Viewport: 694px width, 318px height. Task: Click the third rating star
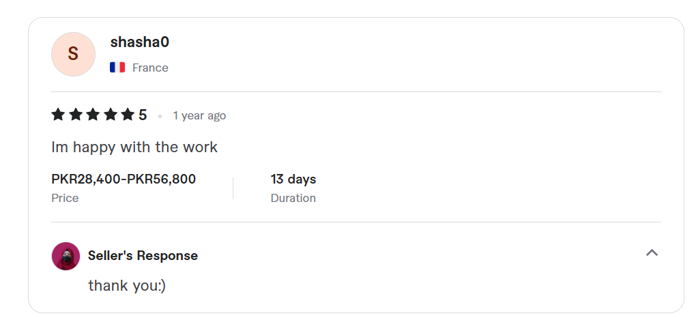(x=93, y=115)
